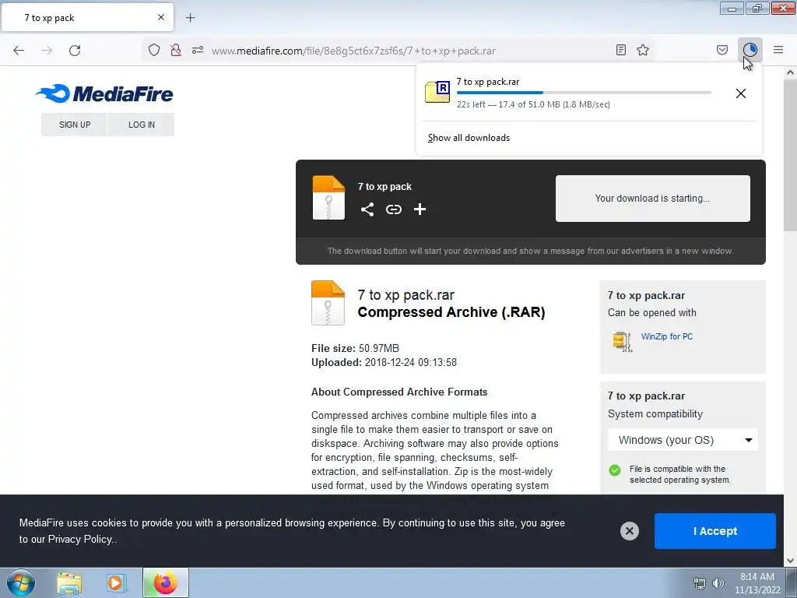Open the Windows Start menu

click(21, 582)
